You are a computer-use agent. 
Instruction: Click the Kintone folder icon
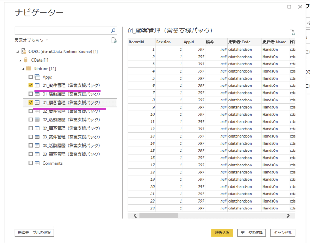click(28, 68)
